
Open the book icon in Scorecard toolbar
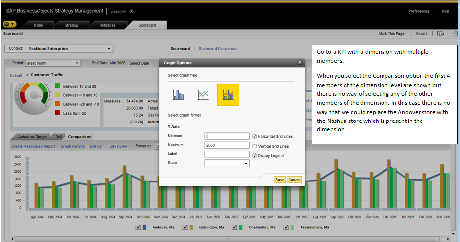440,33
